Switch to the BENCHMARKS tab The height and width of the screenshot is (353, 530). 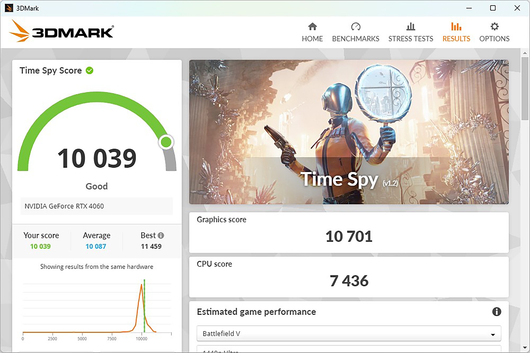tap(355, 39)
